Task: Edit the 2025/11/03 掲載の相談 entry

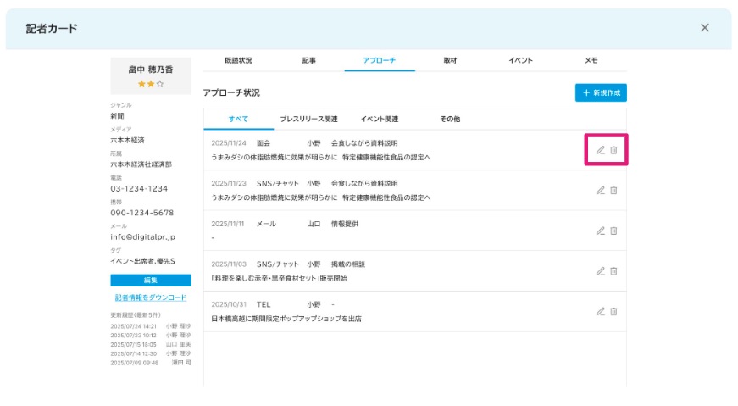Action: tap(600, 271)
